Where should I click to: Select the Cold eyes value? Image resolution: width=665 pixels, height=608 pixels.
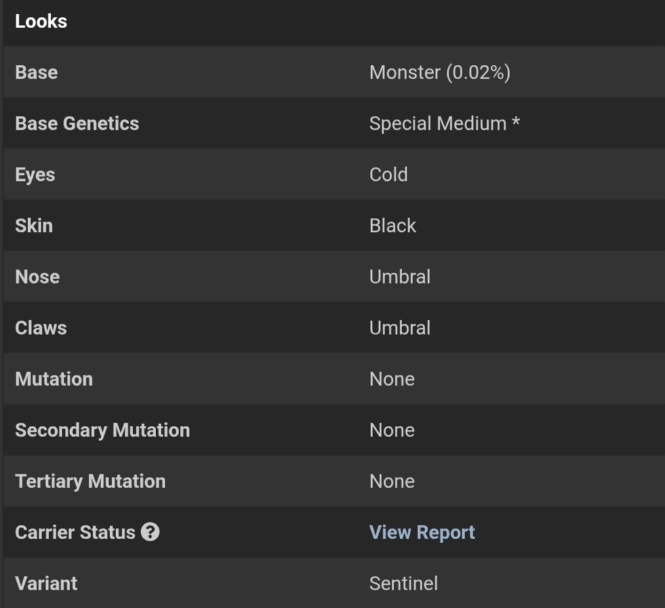388,174
